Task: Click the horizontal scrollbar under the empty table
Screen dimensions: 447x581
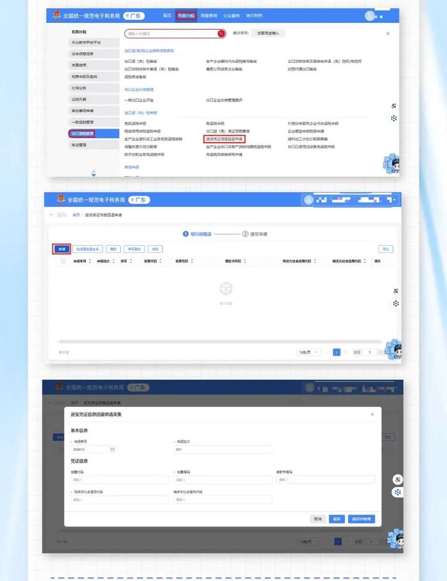Action: [220, 341]
